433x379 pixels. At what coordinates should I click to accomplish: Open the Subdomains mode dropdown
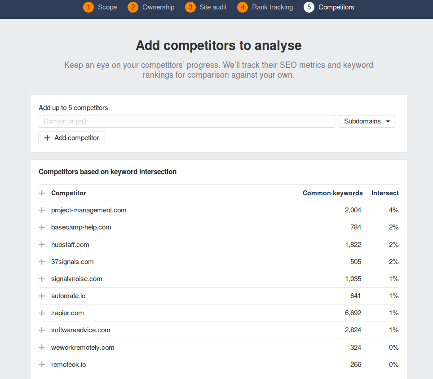367,121
